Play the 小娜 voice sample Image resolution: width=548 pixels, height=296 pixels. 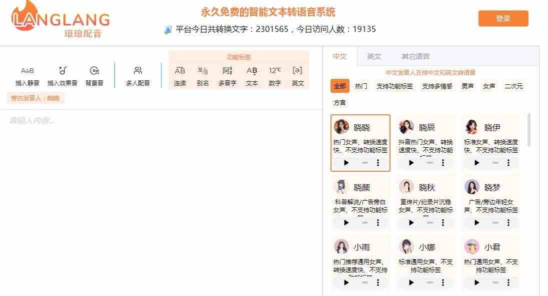tap(411, 283)
